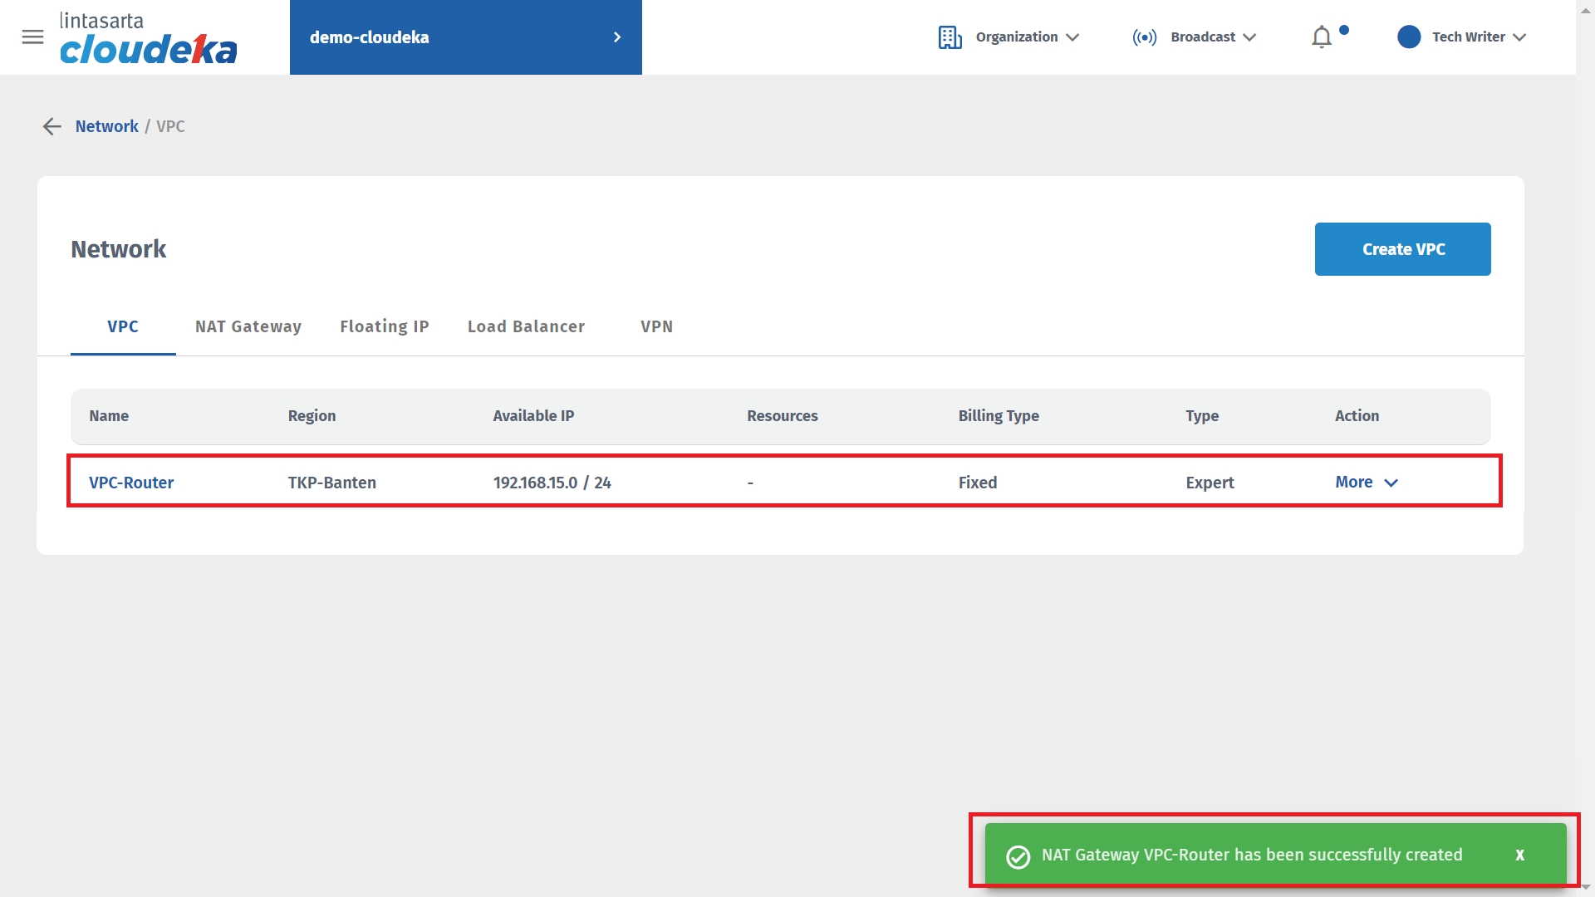Go back using the left arrow
This screenshot has width=1595, height=897.
click(52, 126)
